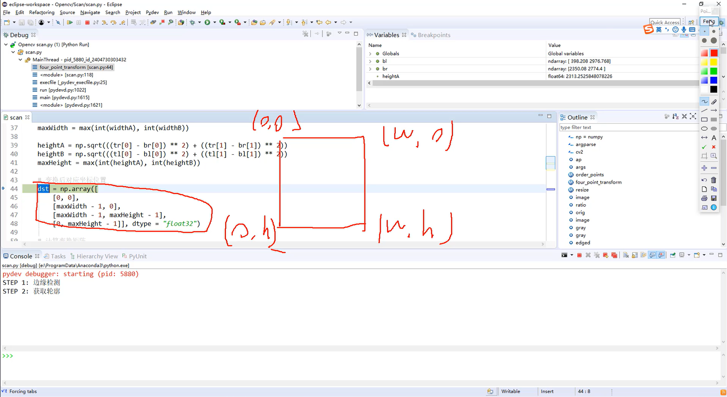Switch to the Hierarchy View tab
This screenshot has width=727, height=397.
[x=94, y=256]
